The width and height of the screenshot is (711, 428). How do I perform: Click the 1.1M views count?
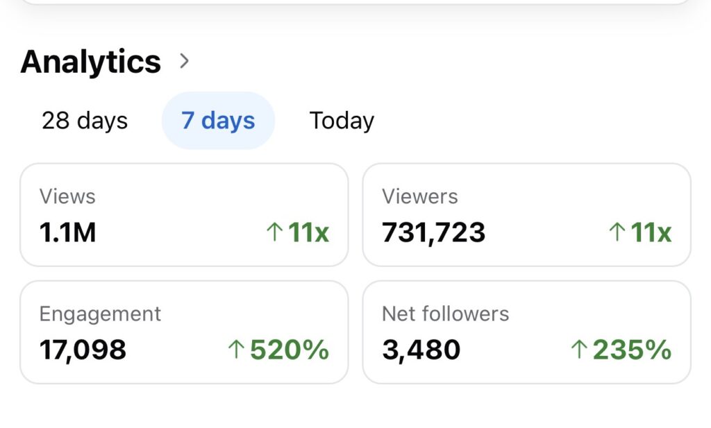tap(67, 233)
